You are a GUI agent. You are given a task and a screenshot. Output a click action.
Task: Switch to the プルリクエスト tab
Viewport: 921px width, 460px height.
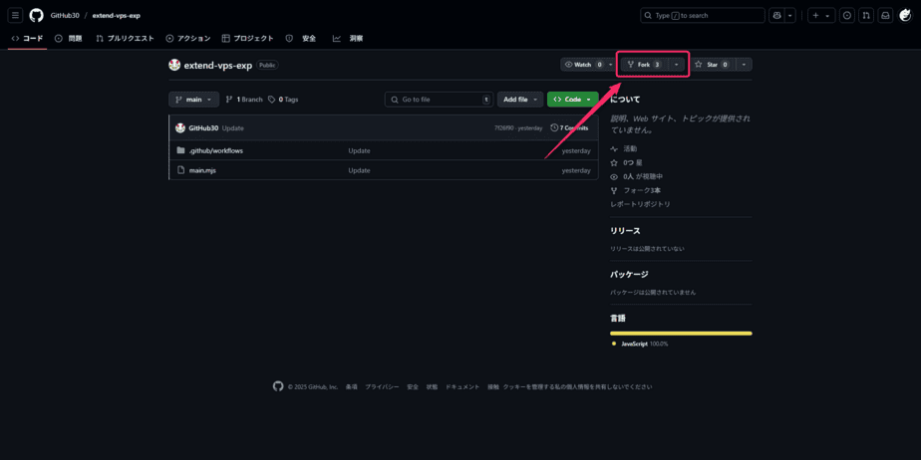[126, 39]
